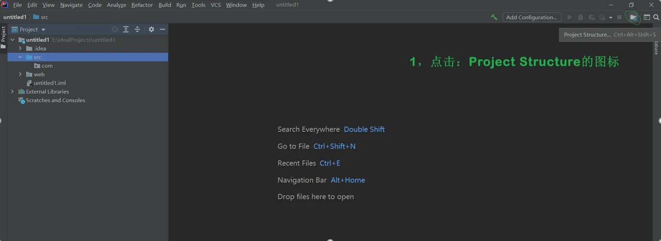
Task: Select the .idea folder row
Action: (x=88, y=48)
